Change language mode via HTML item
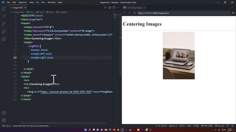This screenshot has width=236, height=132. tap(196, 126)
